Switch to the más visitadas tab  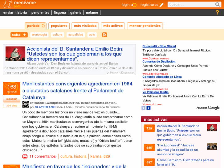click(x=85, y=26)
